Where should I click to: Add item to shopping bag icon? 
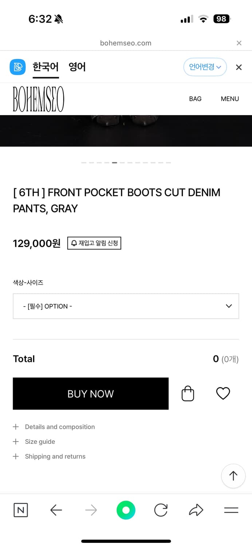(x=188, y=393)
